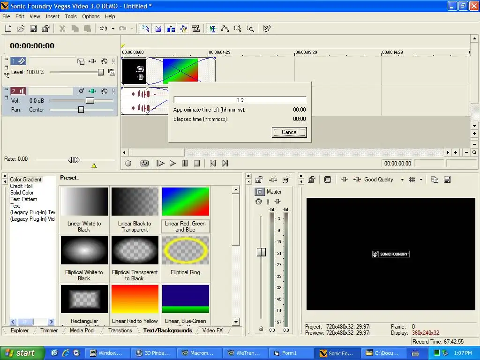The height and width of the screenshot is (360, 480).
Task: Open the Windows Start menu
Action: (x=22, y=353)
